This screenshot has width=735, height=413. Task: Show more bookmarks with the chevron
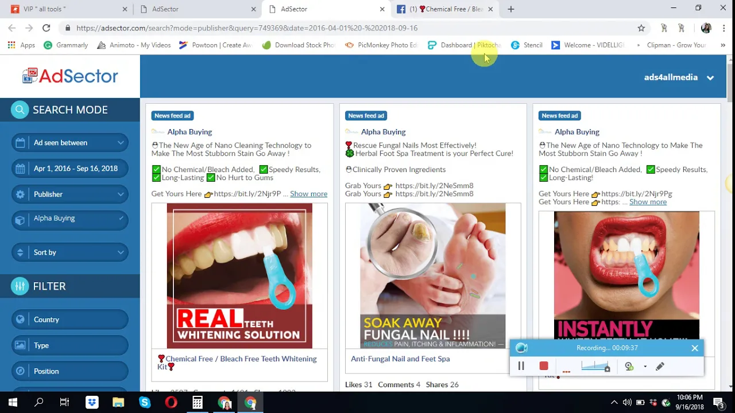tap(723, 45)
